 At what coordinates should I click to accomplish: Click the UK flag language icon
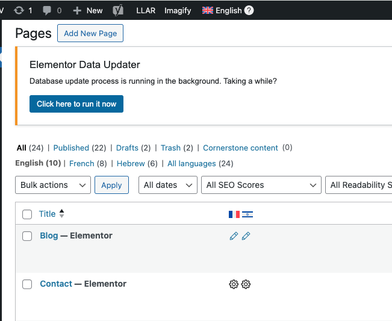click(x=208, y=10)
